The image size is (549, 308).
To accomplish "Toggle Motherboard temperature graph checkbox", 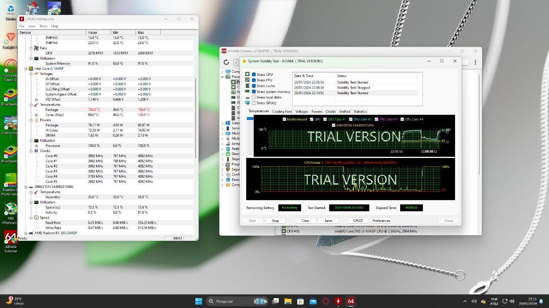I will (284, 120).
